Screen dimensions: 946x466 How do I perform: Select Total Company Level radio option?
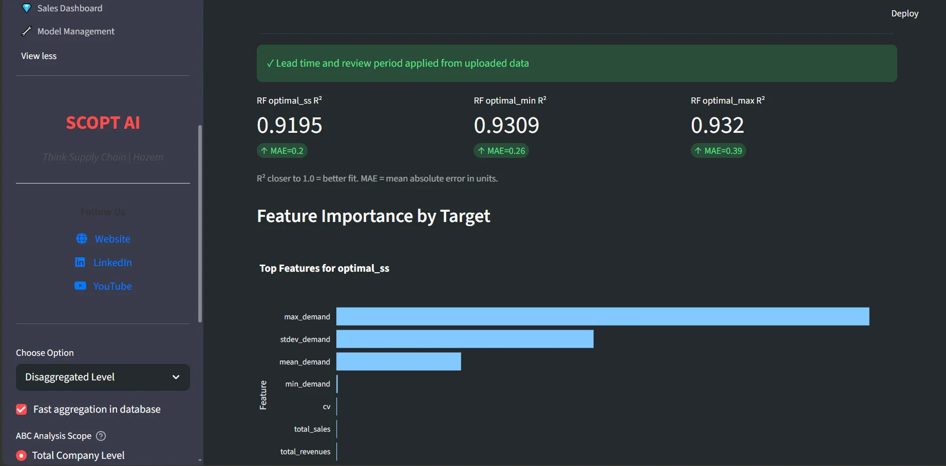(x=22, y=455)
